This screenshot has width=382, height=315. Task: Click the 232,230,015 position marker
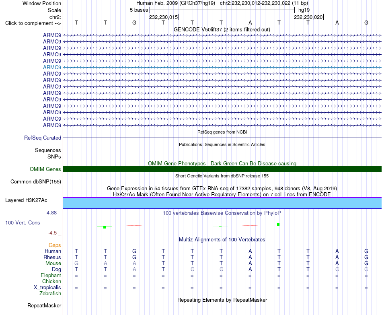(x=164, y=17)
